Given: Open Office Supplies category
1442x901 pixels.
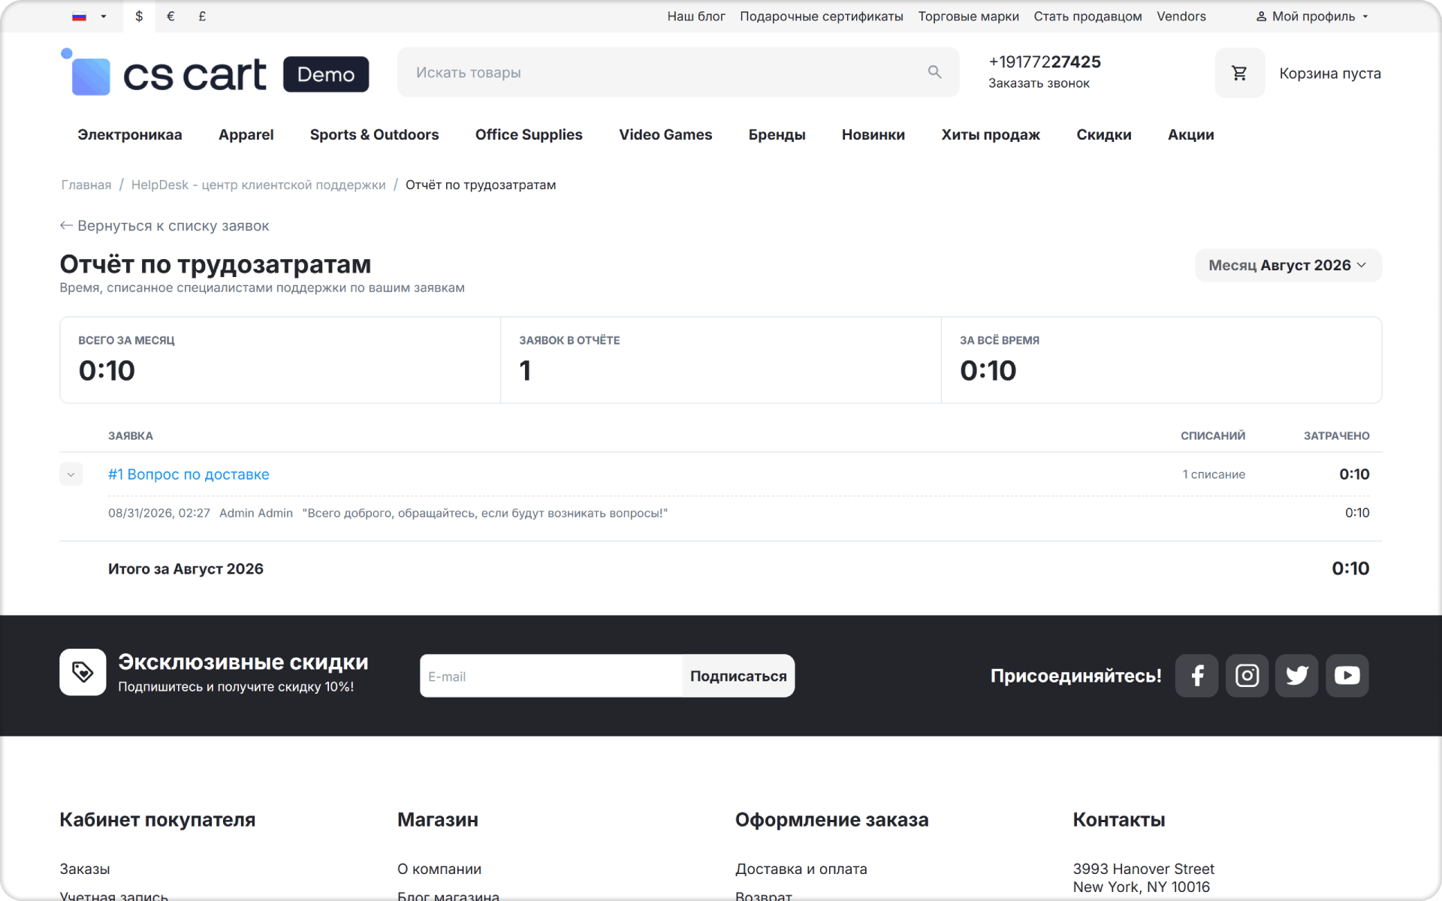Looking at the screenshot, I should click(529, 134).
